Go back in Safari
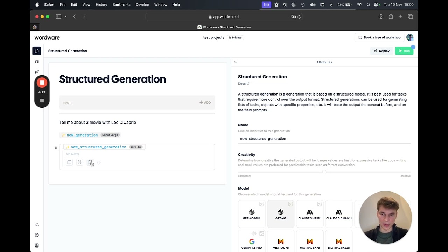This screenshot has width=448, height=252. click(75, 16)
